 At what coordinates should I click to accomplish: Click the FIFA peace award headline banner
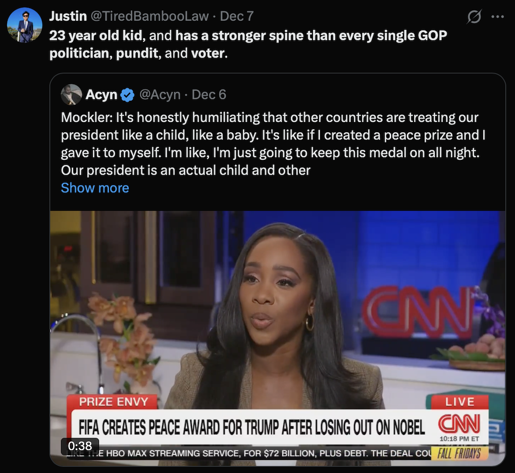click(x=252, y=427)
